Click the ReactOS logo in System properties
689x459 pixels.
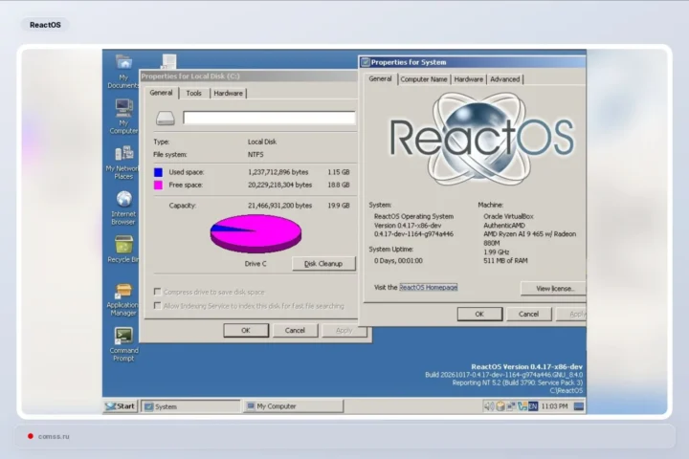tap(481, 139)
